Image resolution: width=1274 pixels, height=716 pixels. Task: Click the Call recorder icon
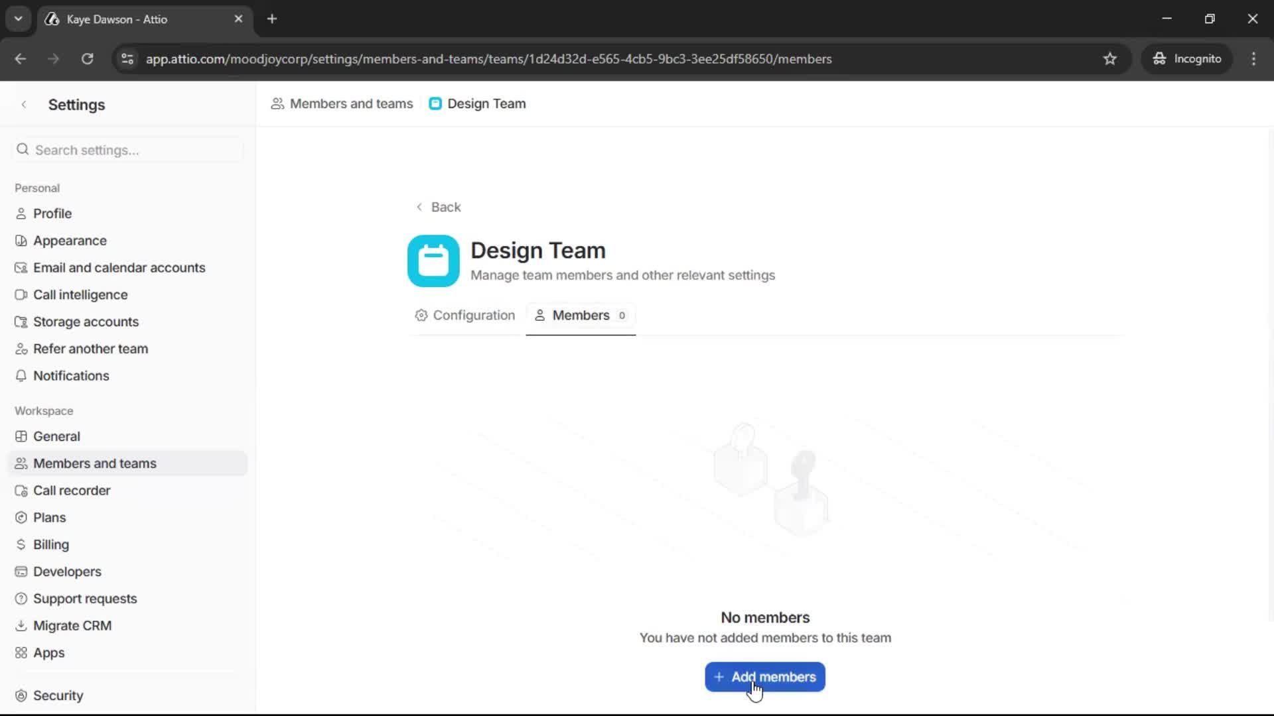[x=21, y=490]
